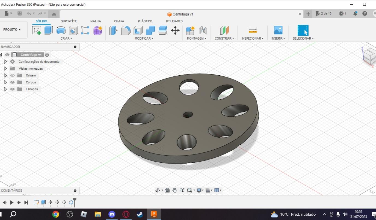
Task: Close the Centrífuga v1 document tab
Action: (300, 14)
